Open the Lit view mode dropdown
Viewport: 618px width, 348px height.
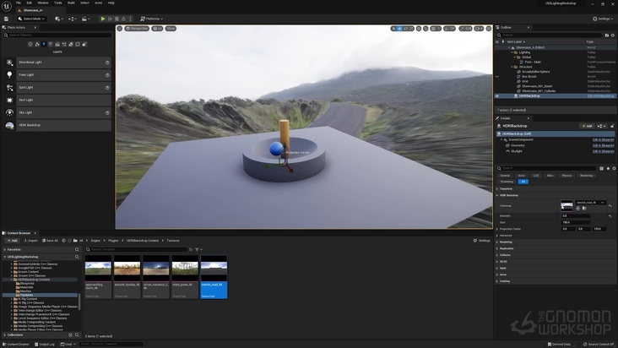pos(157,29)
